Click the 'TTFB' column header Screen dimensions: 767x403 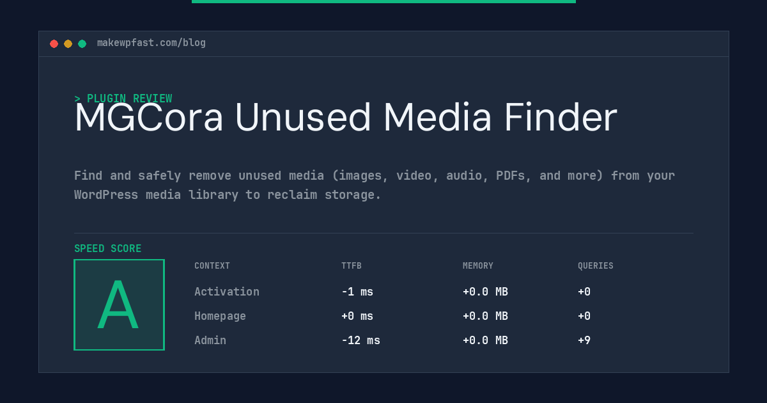tap(352, 266)
